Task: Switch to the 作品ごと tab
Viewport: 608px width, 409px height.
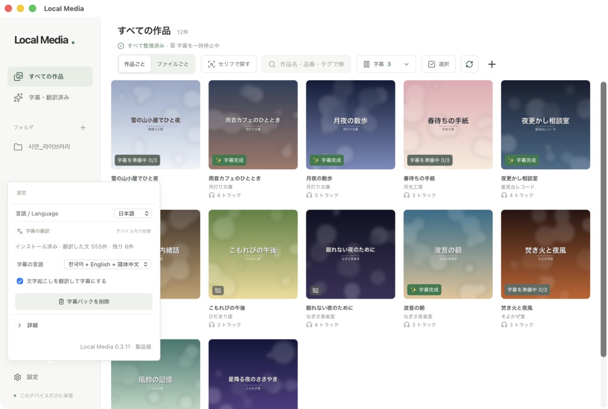Action: click(135, 64)
